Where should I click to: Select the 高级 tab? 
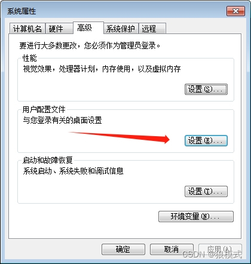[88, 27]
